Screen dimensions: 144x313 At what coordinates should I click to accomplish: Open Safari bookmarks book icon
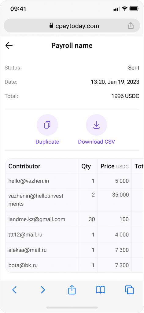click(x=101, y=290)
